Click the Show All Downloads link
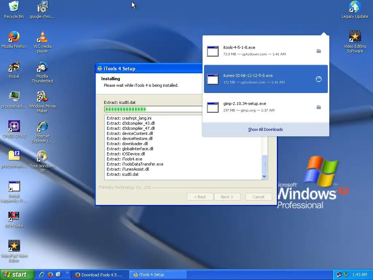 [266, 129]
